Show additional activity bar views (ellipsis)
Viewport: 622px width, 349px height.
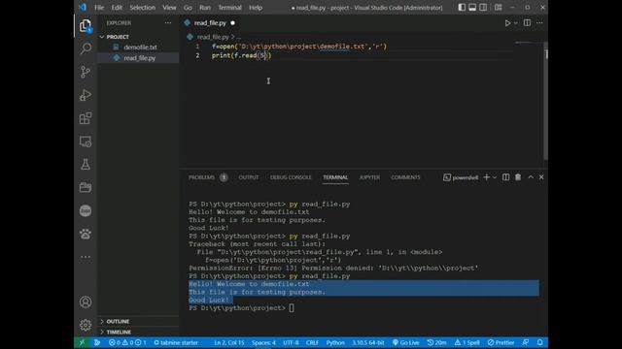86,257
